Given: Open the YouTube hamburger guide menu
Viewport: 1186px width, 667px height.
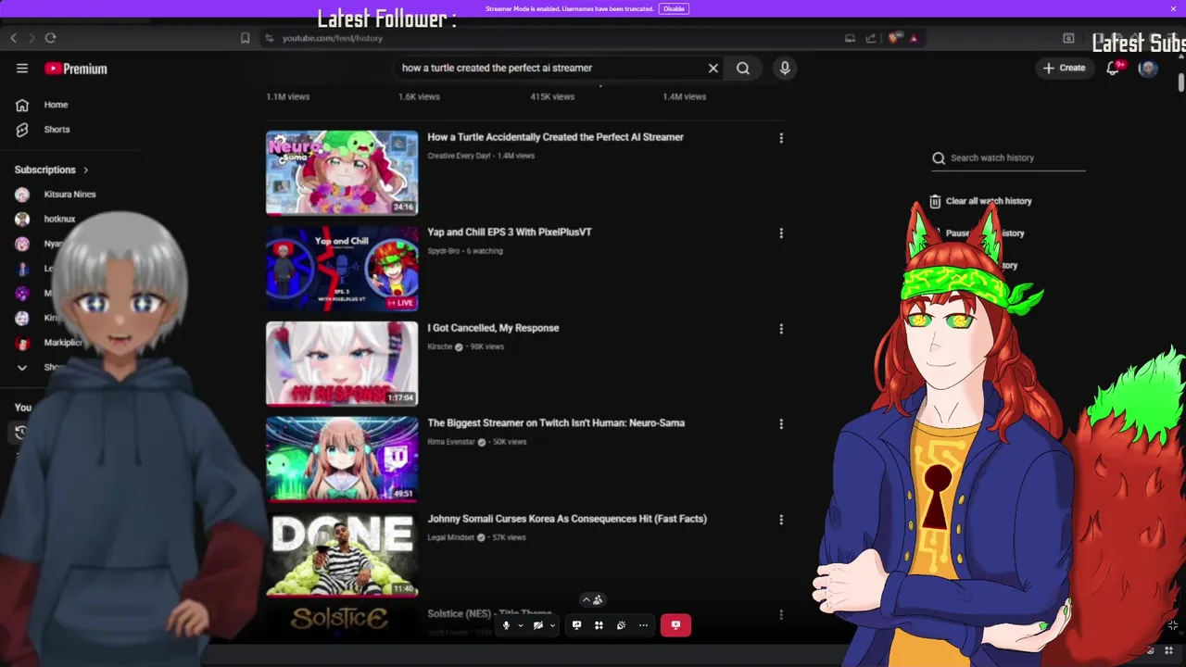Looking at the screenshot, I should (22, 68).
